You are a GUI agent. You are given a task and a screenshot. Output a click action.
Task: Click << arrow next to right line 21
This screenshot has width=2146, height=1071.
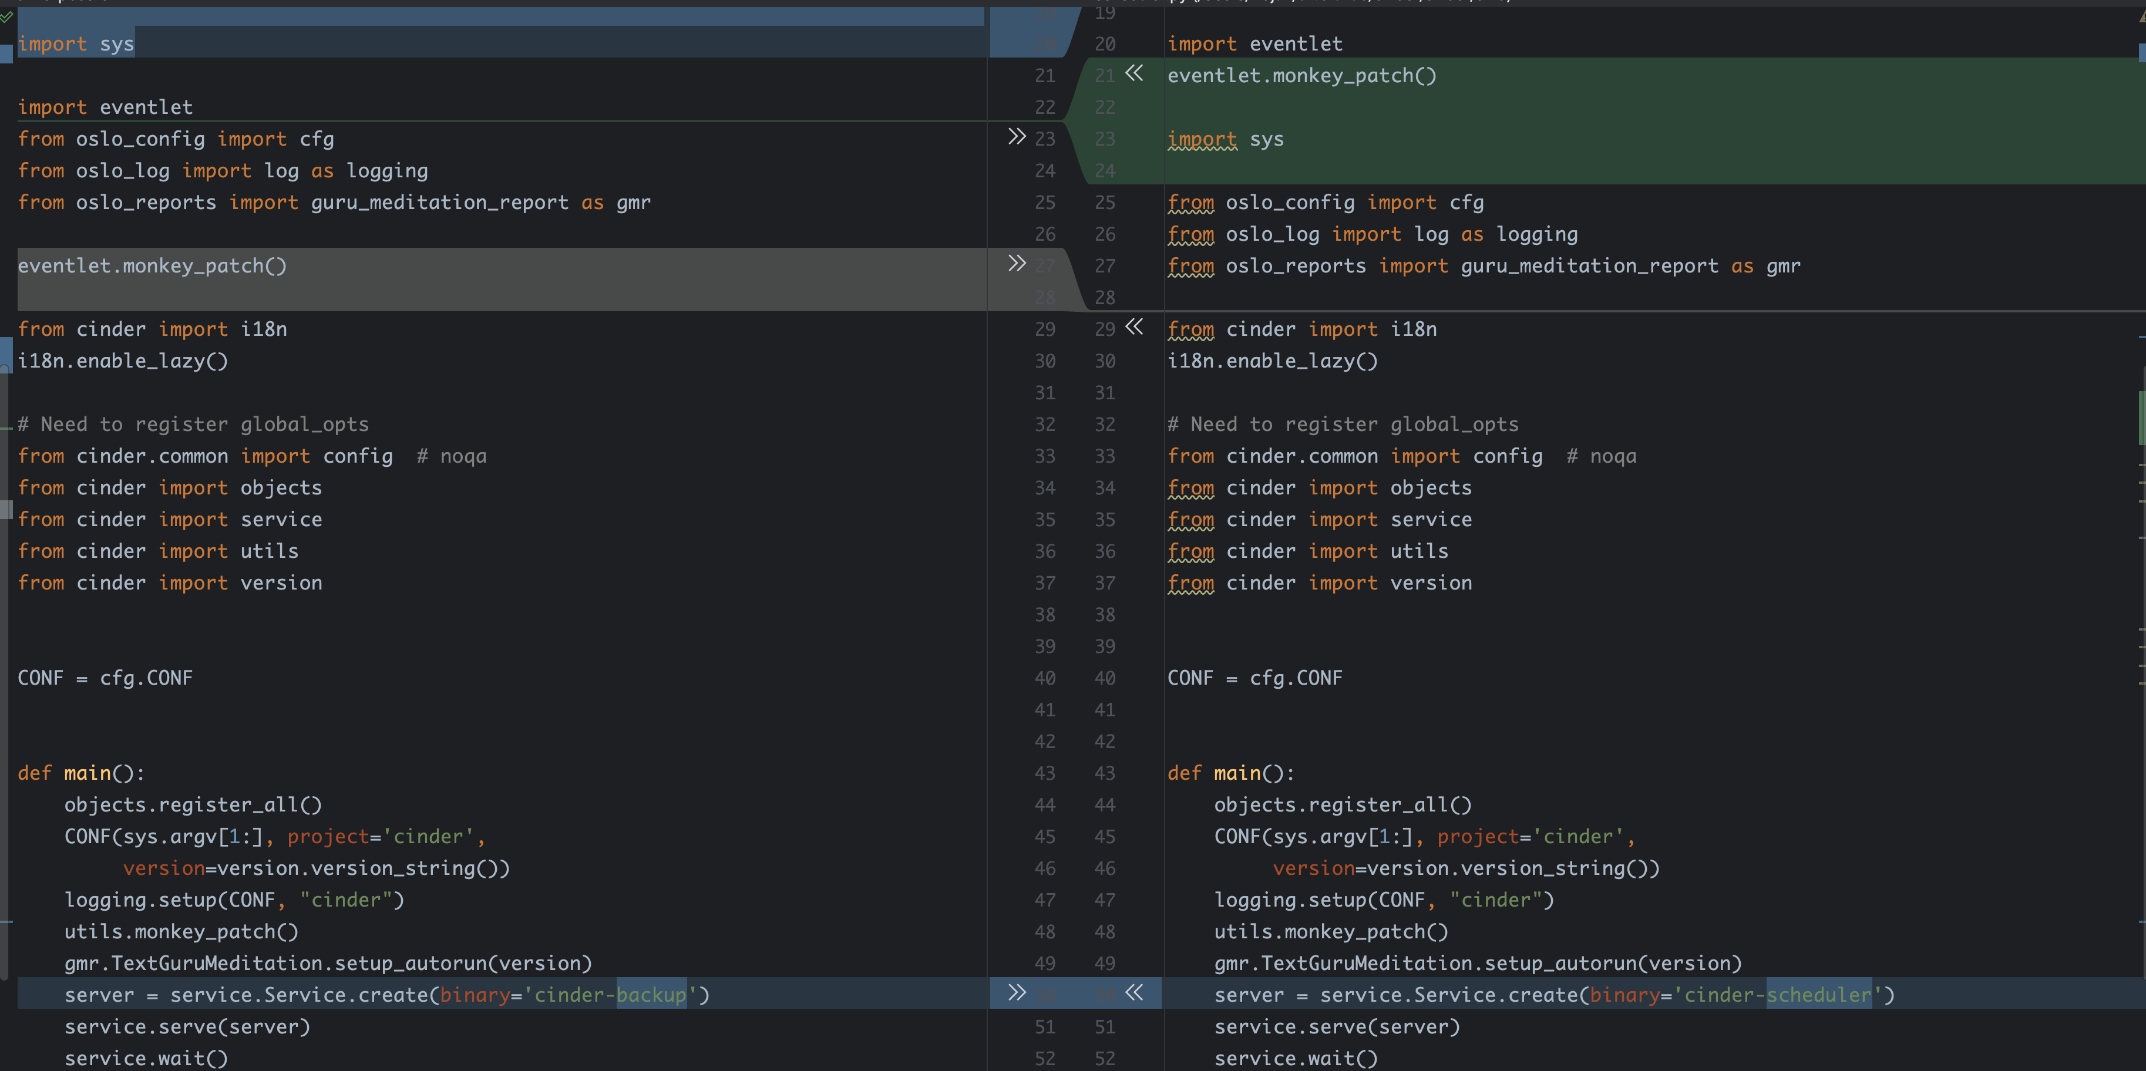pyautogui.click(x=1134, y=73)
